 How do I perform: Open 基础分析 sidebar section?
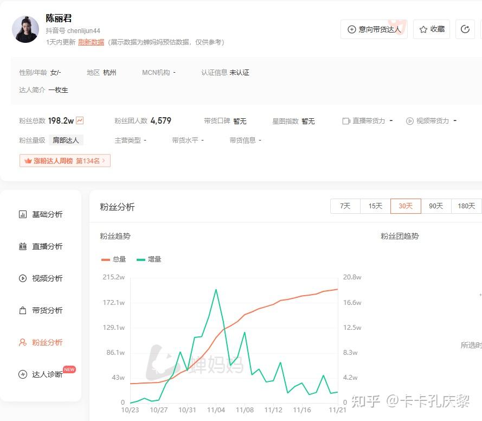point(41,214)
